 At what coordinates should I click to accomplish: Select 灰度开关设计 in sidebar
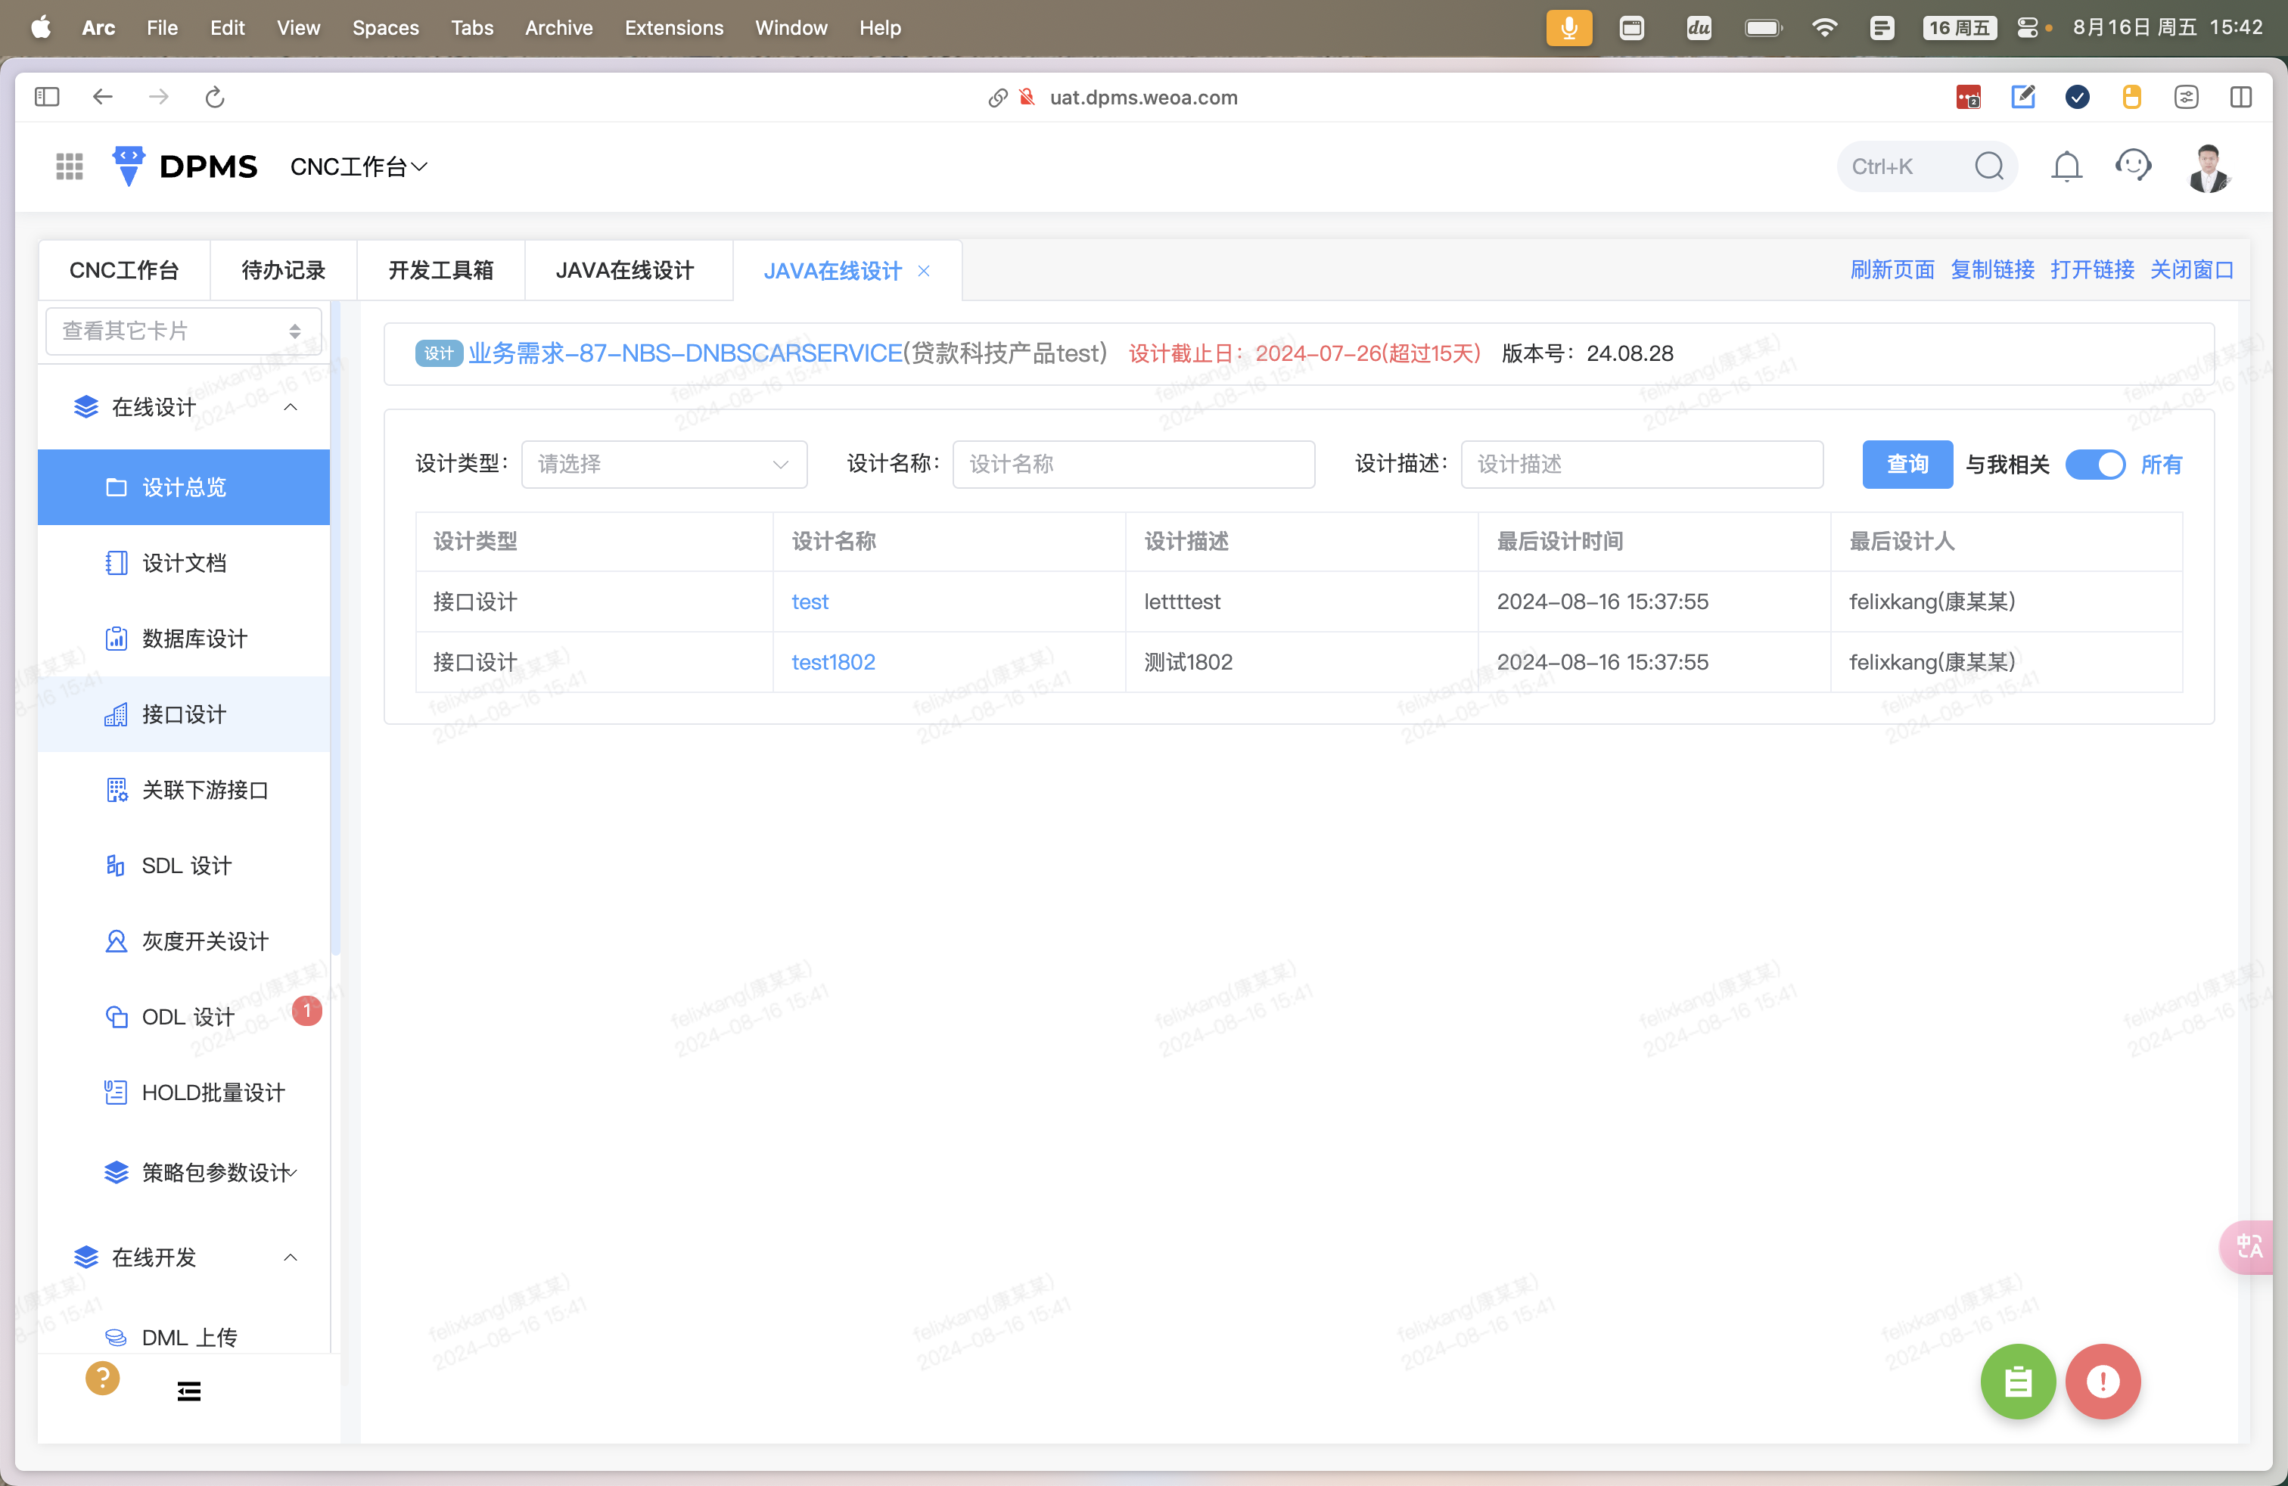click(x=182, y=941)
